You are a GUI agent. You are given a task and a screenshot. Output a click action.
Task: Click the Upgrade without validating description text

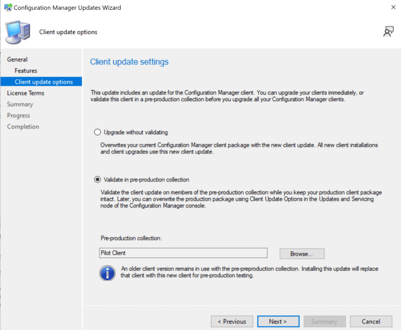(239, 148)
